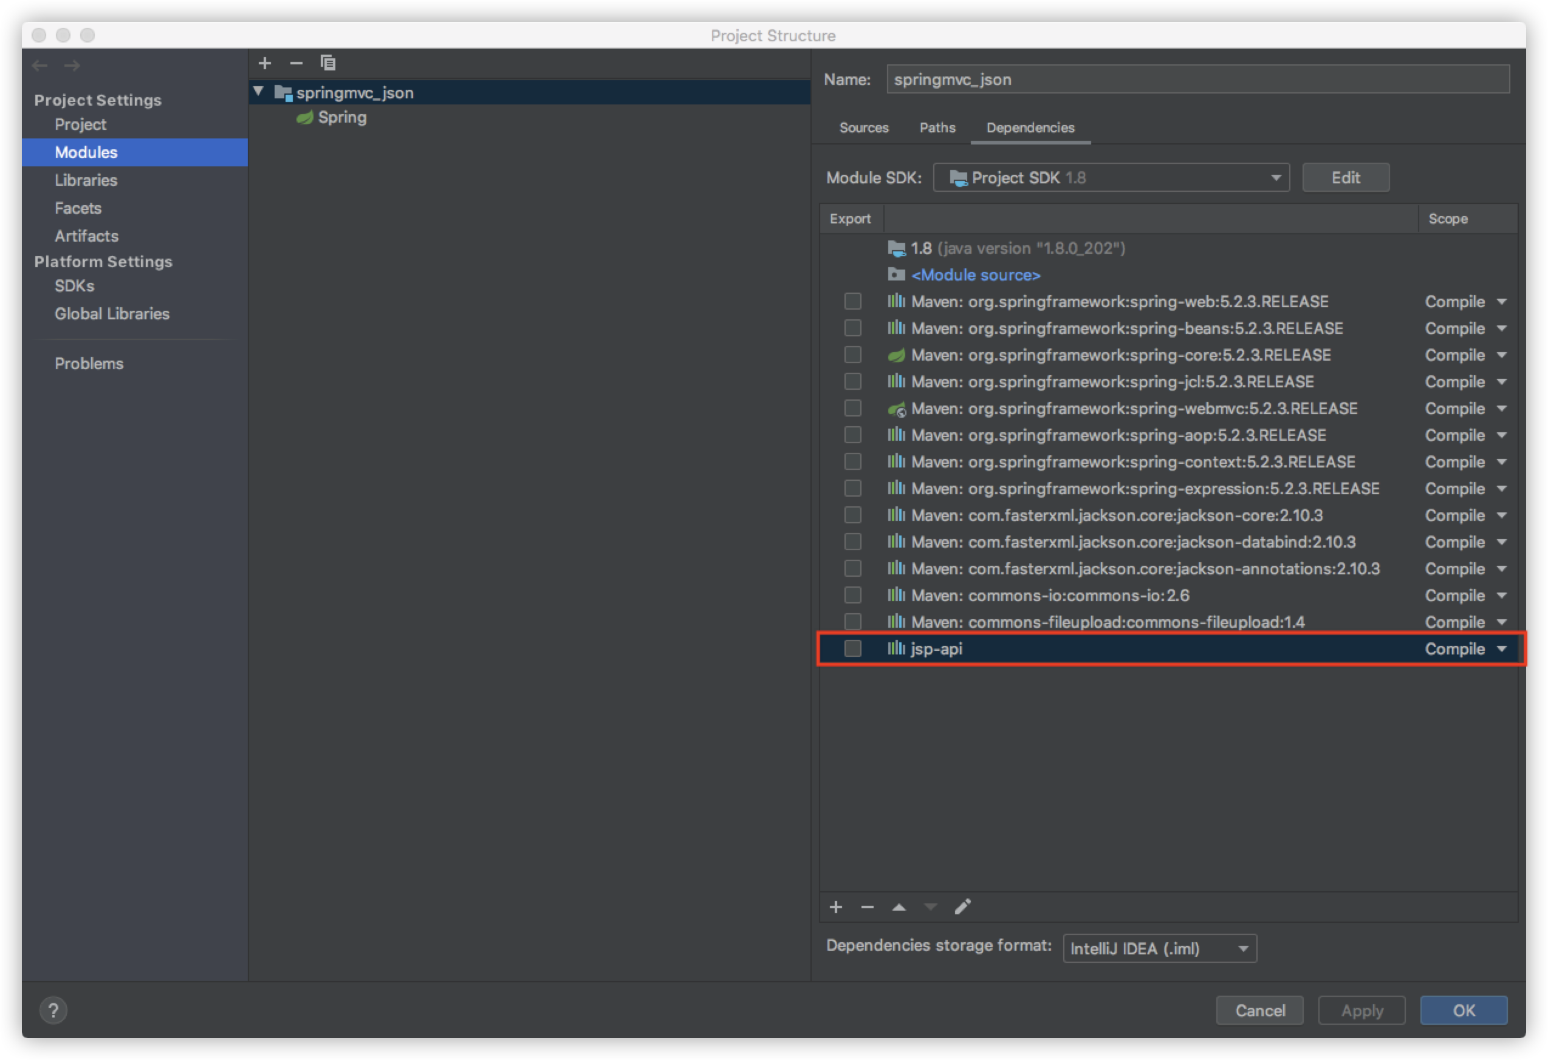The height and width of the screenshot is (1060, 1548).
Task: Select the Spring facet leaf icon
Action: (305, 118)
